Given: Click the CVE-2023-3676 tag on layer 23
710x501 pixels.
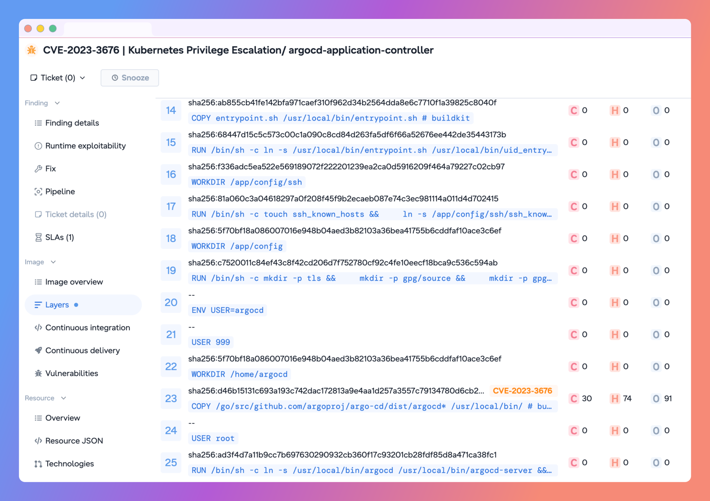Looking at the screenshot, I should 523,391.
